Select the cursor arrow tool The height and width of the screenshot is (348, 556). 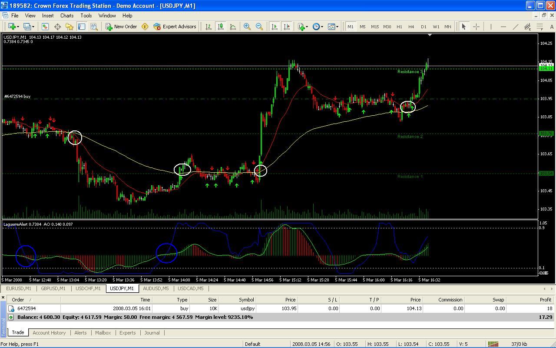tap(463, 27)
